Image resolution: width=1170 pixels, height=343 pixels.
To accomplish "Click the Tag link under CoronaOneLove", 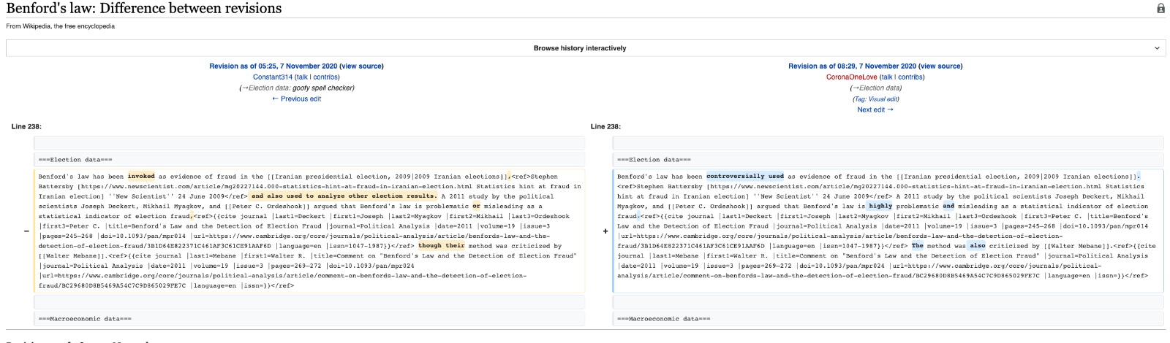I will (861, 99).
